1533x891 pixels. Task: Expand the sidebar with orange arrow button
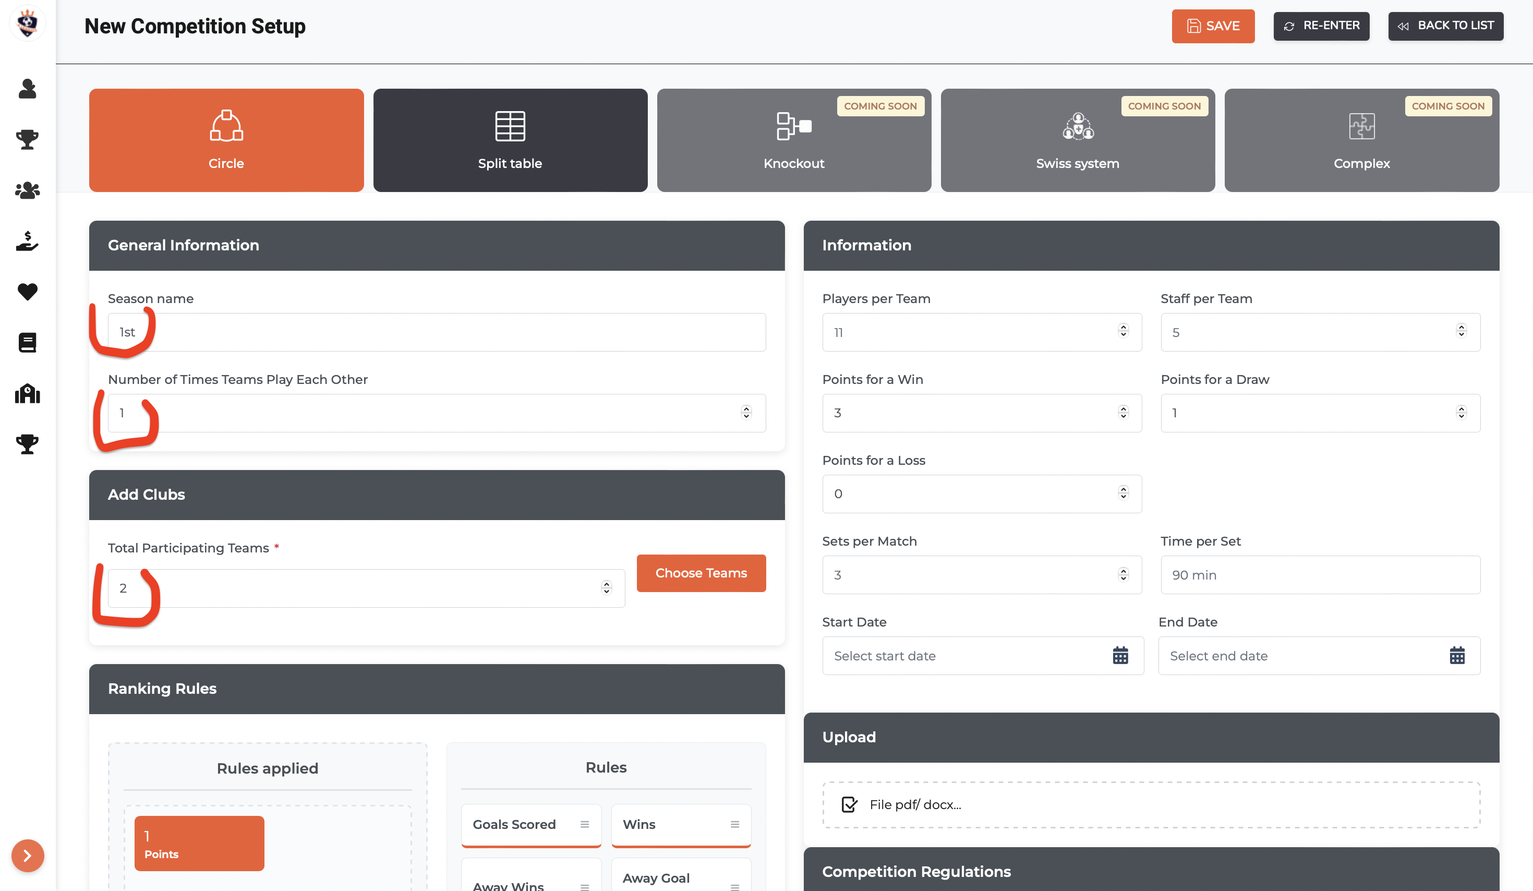(x=27, y=855)
